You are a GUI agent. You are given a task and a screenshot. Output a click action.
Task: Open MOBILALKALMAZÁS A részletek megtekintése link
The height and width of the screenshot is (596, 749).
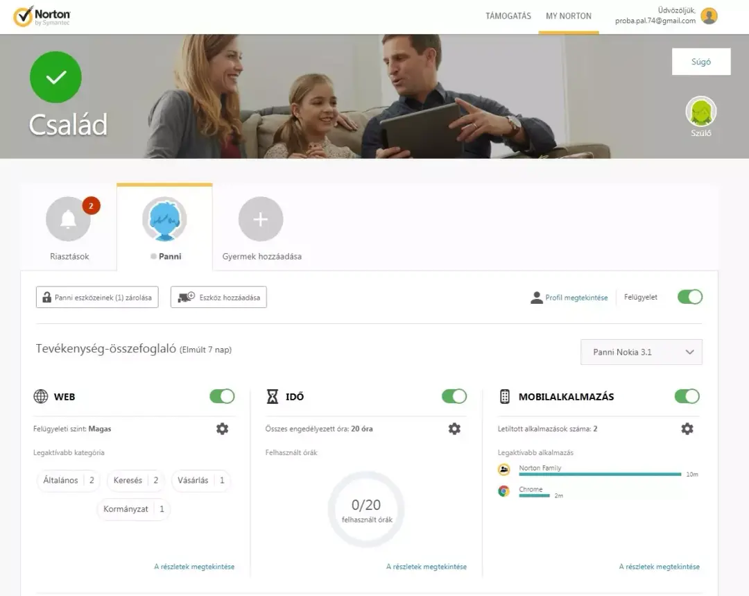pyautogui.click(x=660, y=566)
